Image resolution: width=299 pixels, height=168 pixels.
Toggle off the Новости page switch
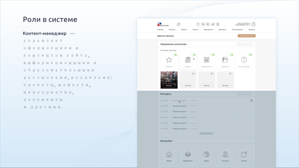pos(194,55)
